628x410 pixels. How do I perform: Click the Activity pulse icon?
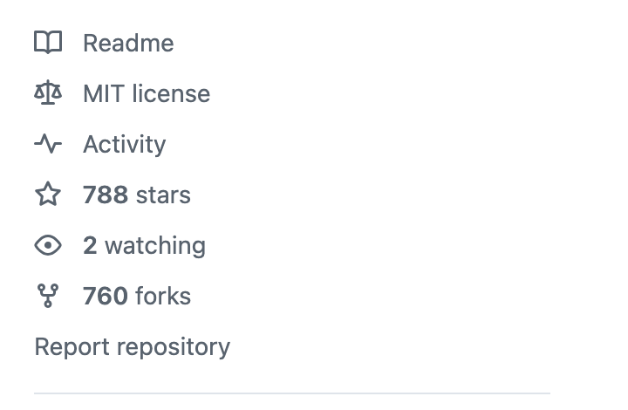click(x=48, y=144)
